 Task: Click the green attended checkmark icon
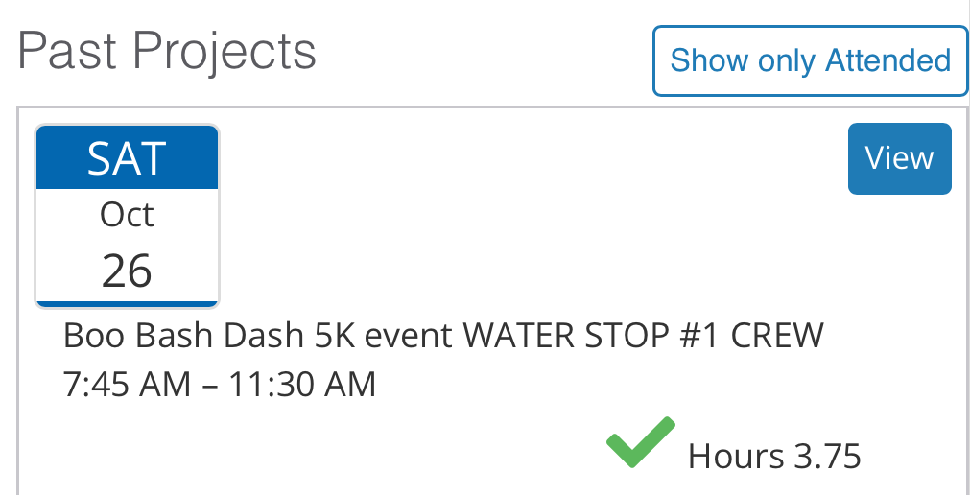click(x=640, y=443)
